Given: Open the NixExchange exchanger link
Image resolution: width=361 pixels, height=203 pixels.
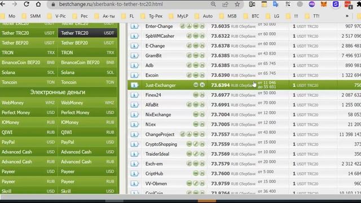Looking at the screenshot, I should tap(158, 114).
